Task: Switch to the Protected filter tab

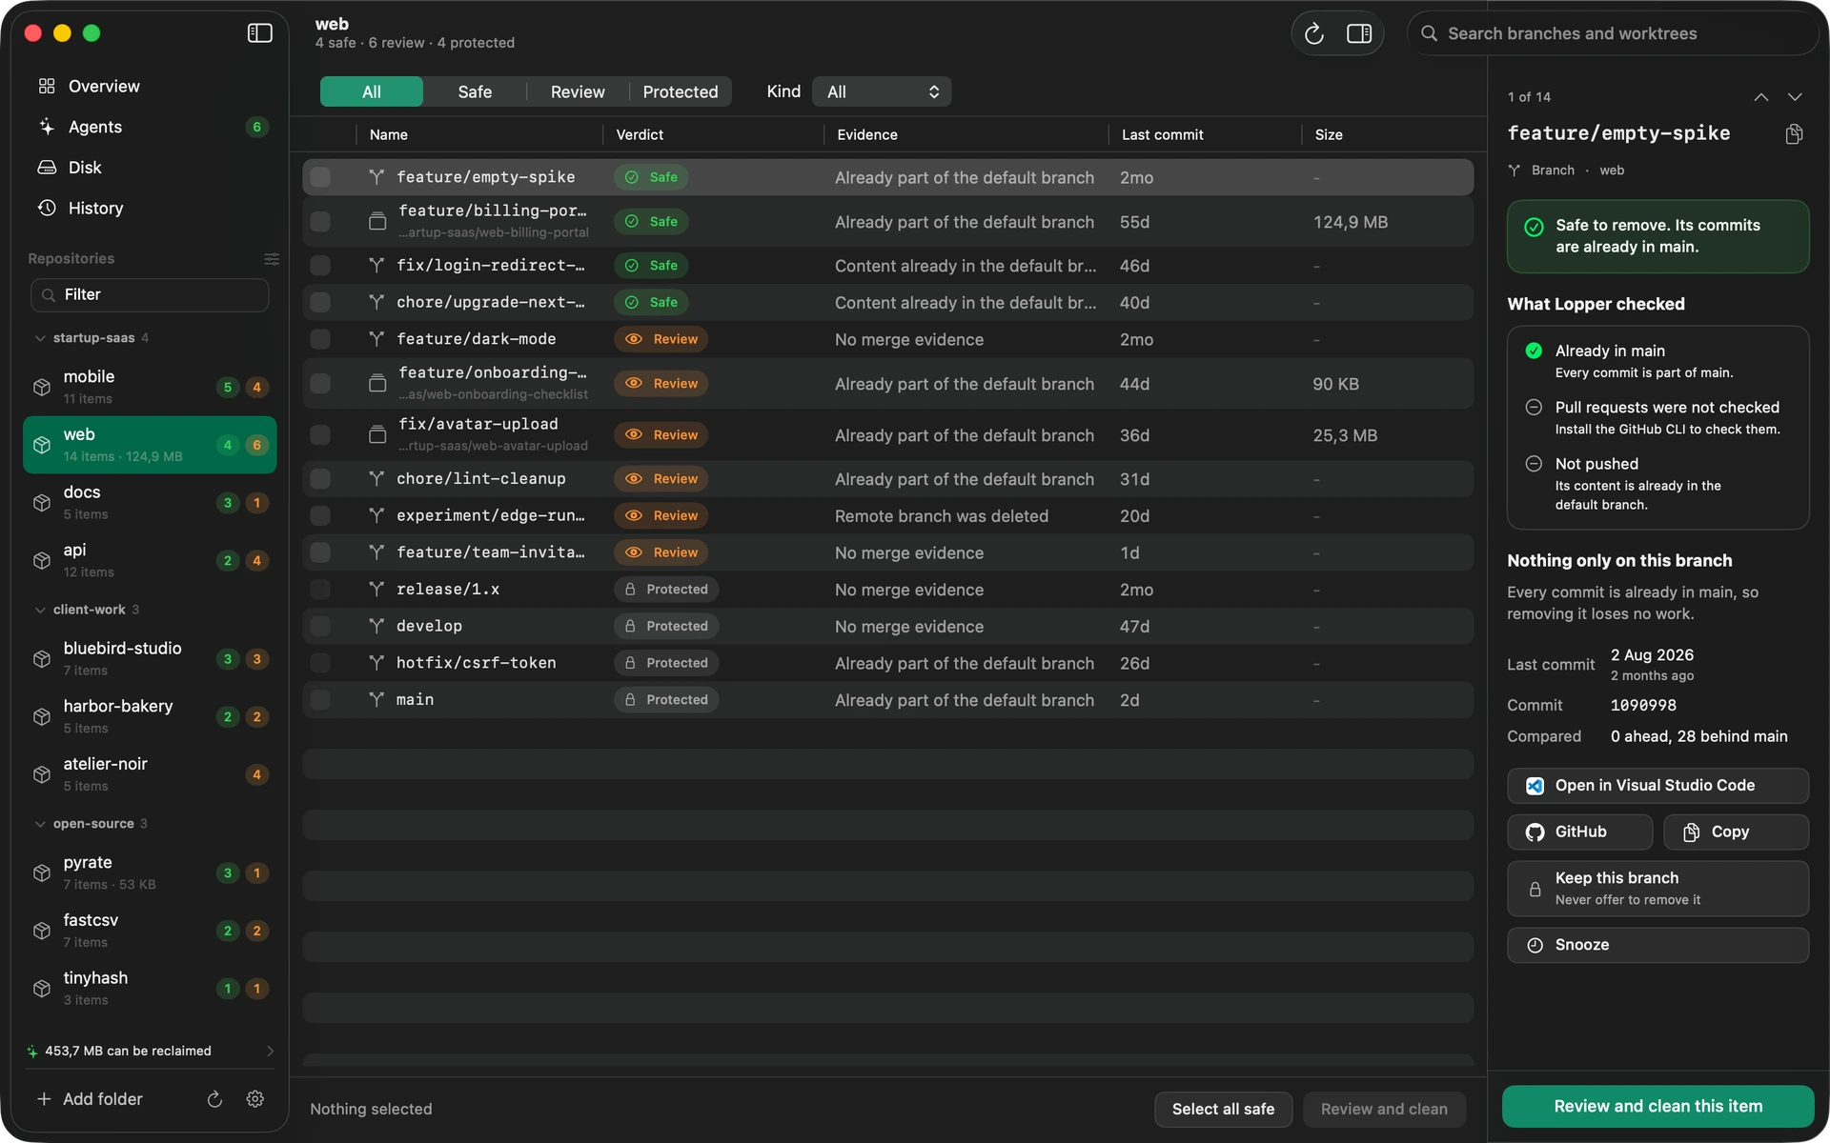Action: (681, 91)
